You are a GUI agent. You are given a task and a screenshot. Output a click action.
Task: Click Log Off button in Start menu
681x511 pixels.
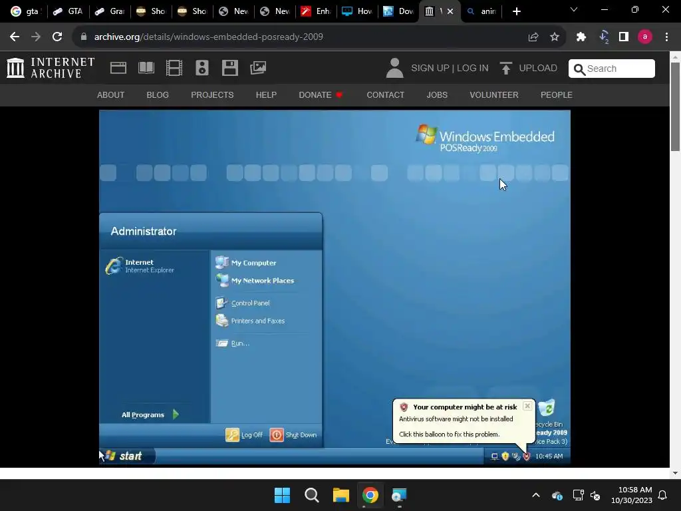click(244, 434)
